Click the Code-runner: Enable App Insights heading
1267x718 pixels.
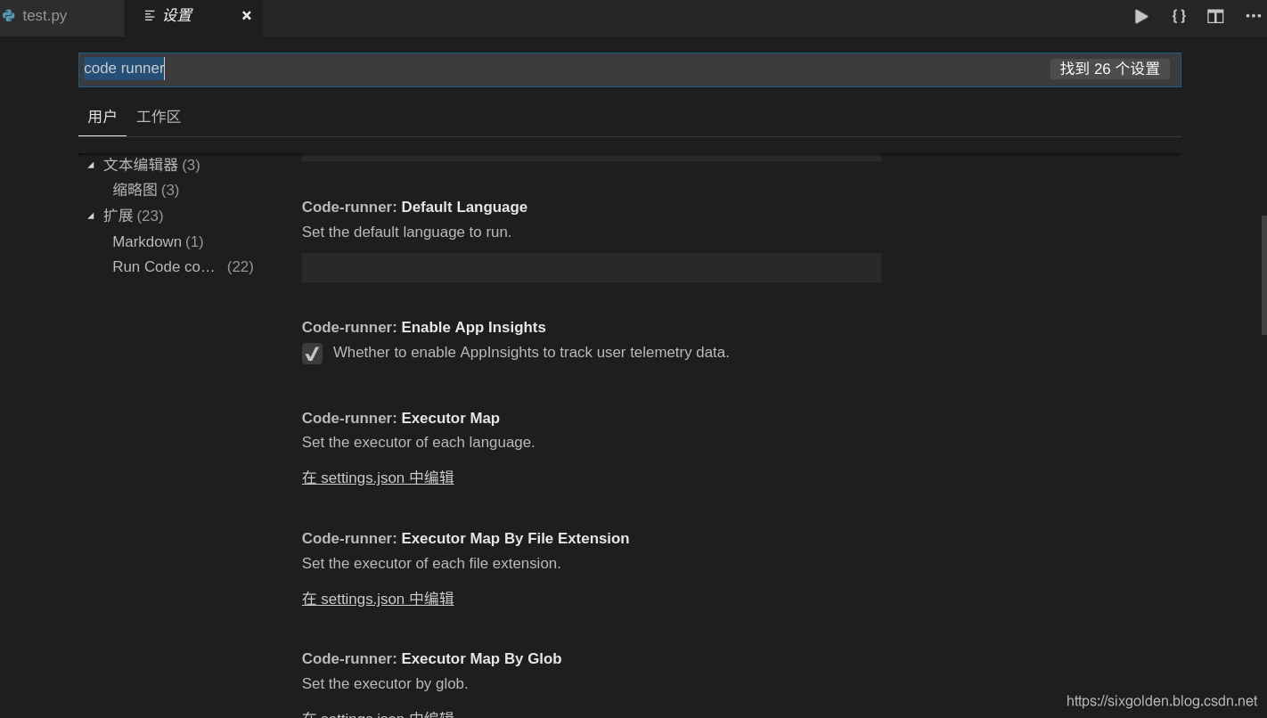424,327
